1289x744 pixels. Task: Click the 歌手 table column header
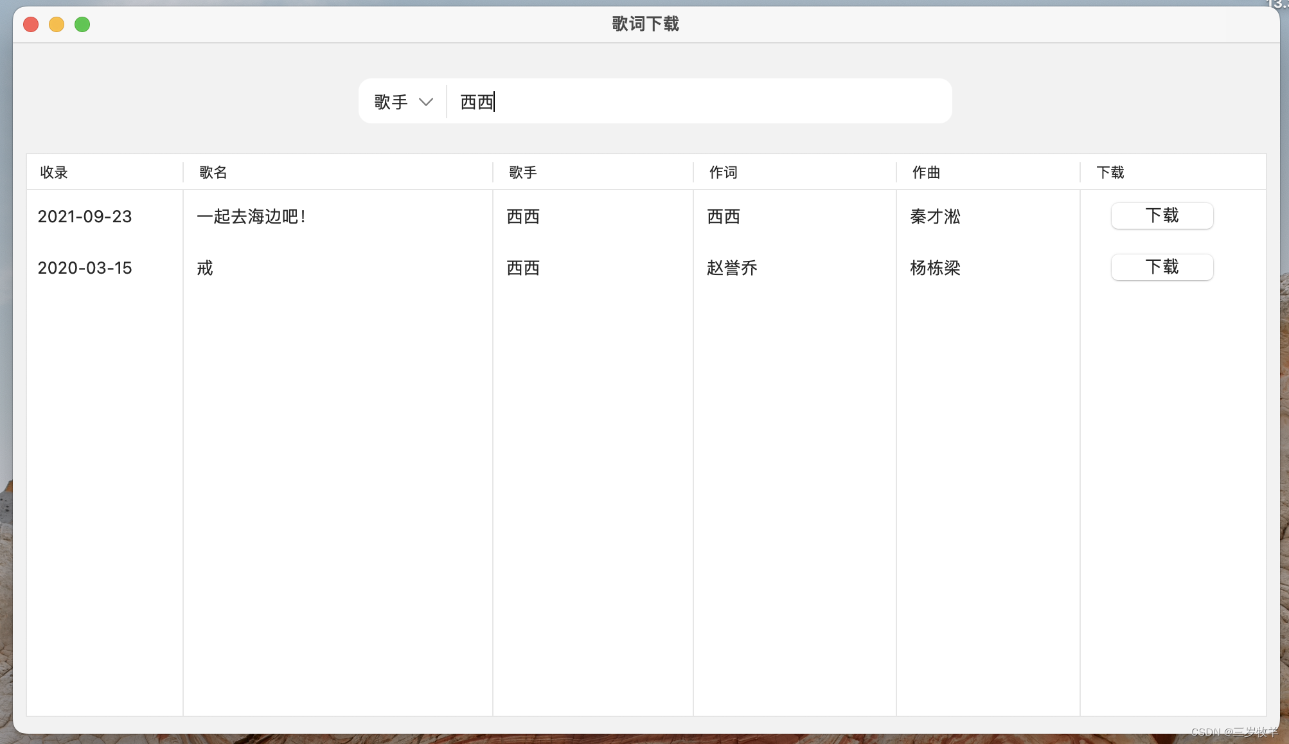(x=523, y=172)
